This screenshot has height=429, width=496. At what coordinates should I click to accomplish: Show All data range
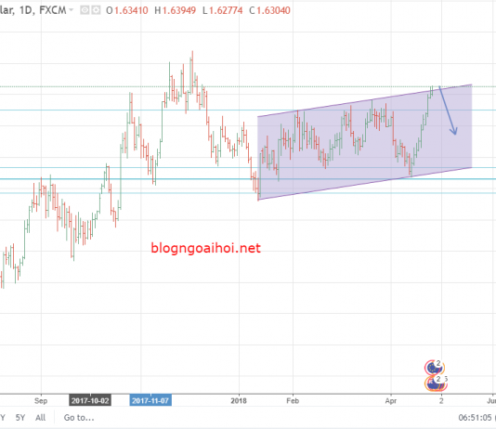click(x=41, y=418)
